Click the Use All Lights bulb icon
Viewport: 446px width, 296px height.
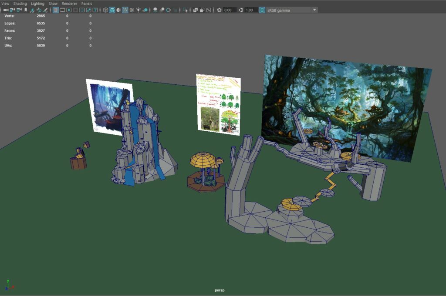pyautogui.click(x=138, y=10)
